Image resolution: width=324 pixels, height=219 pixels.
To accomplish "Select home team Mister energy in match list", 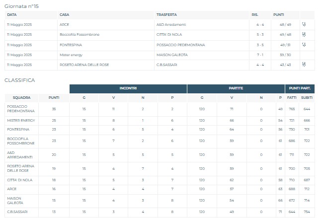I will 71,55.
